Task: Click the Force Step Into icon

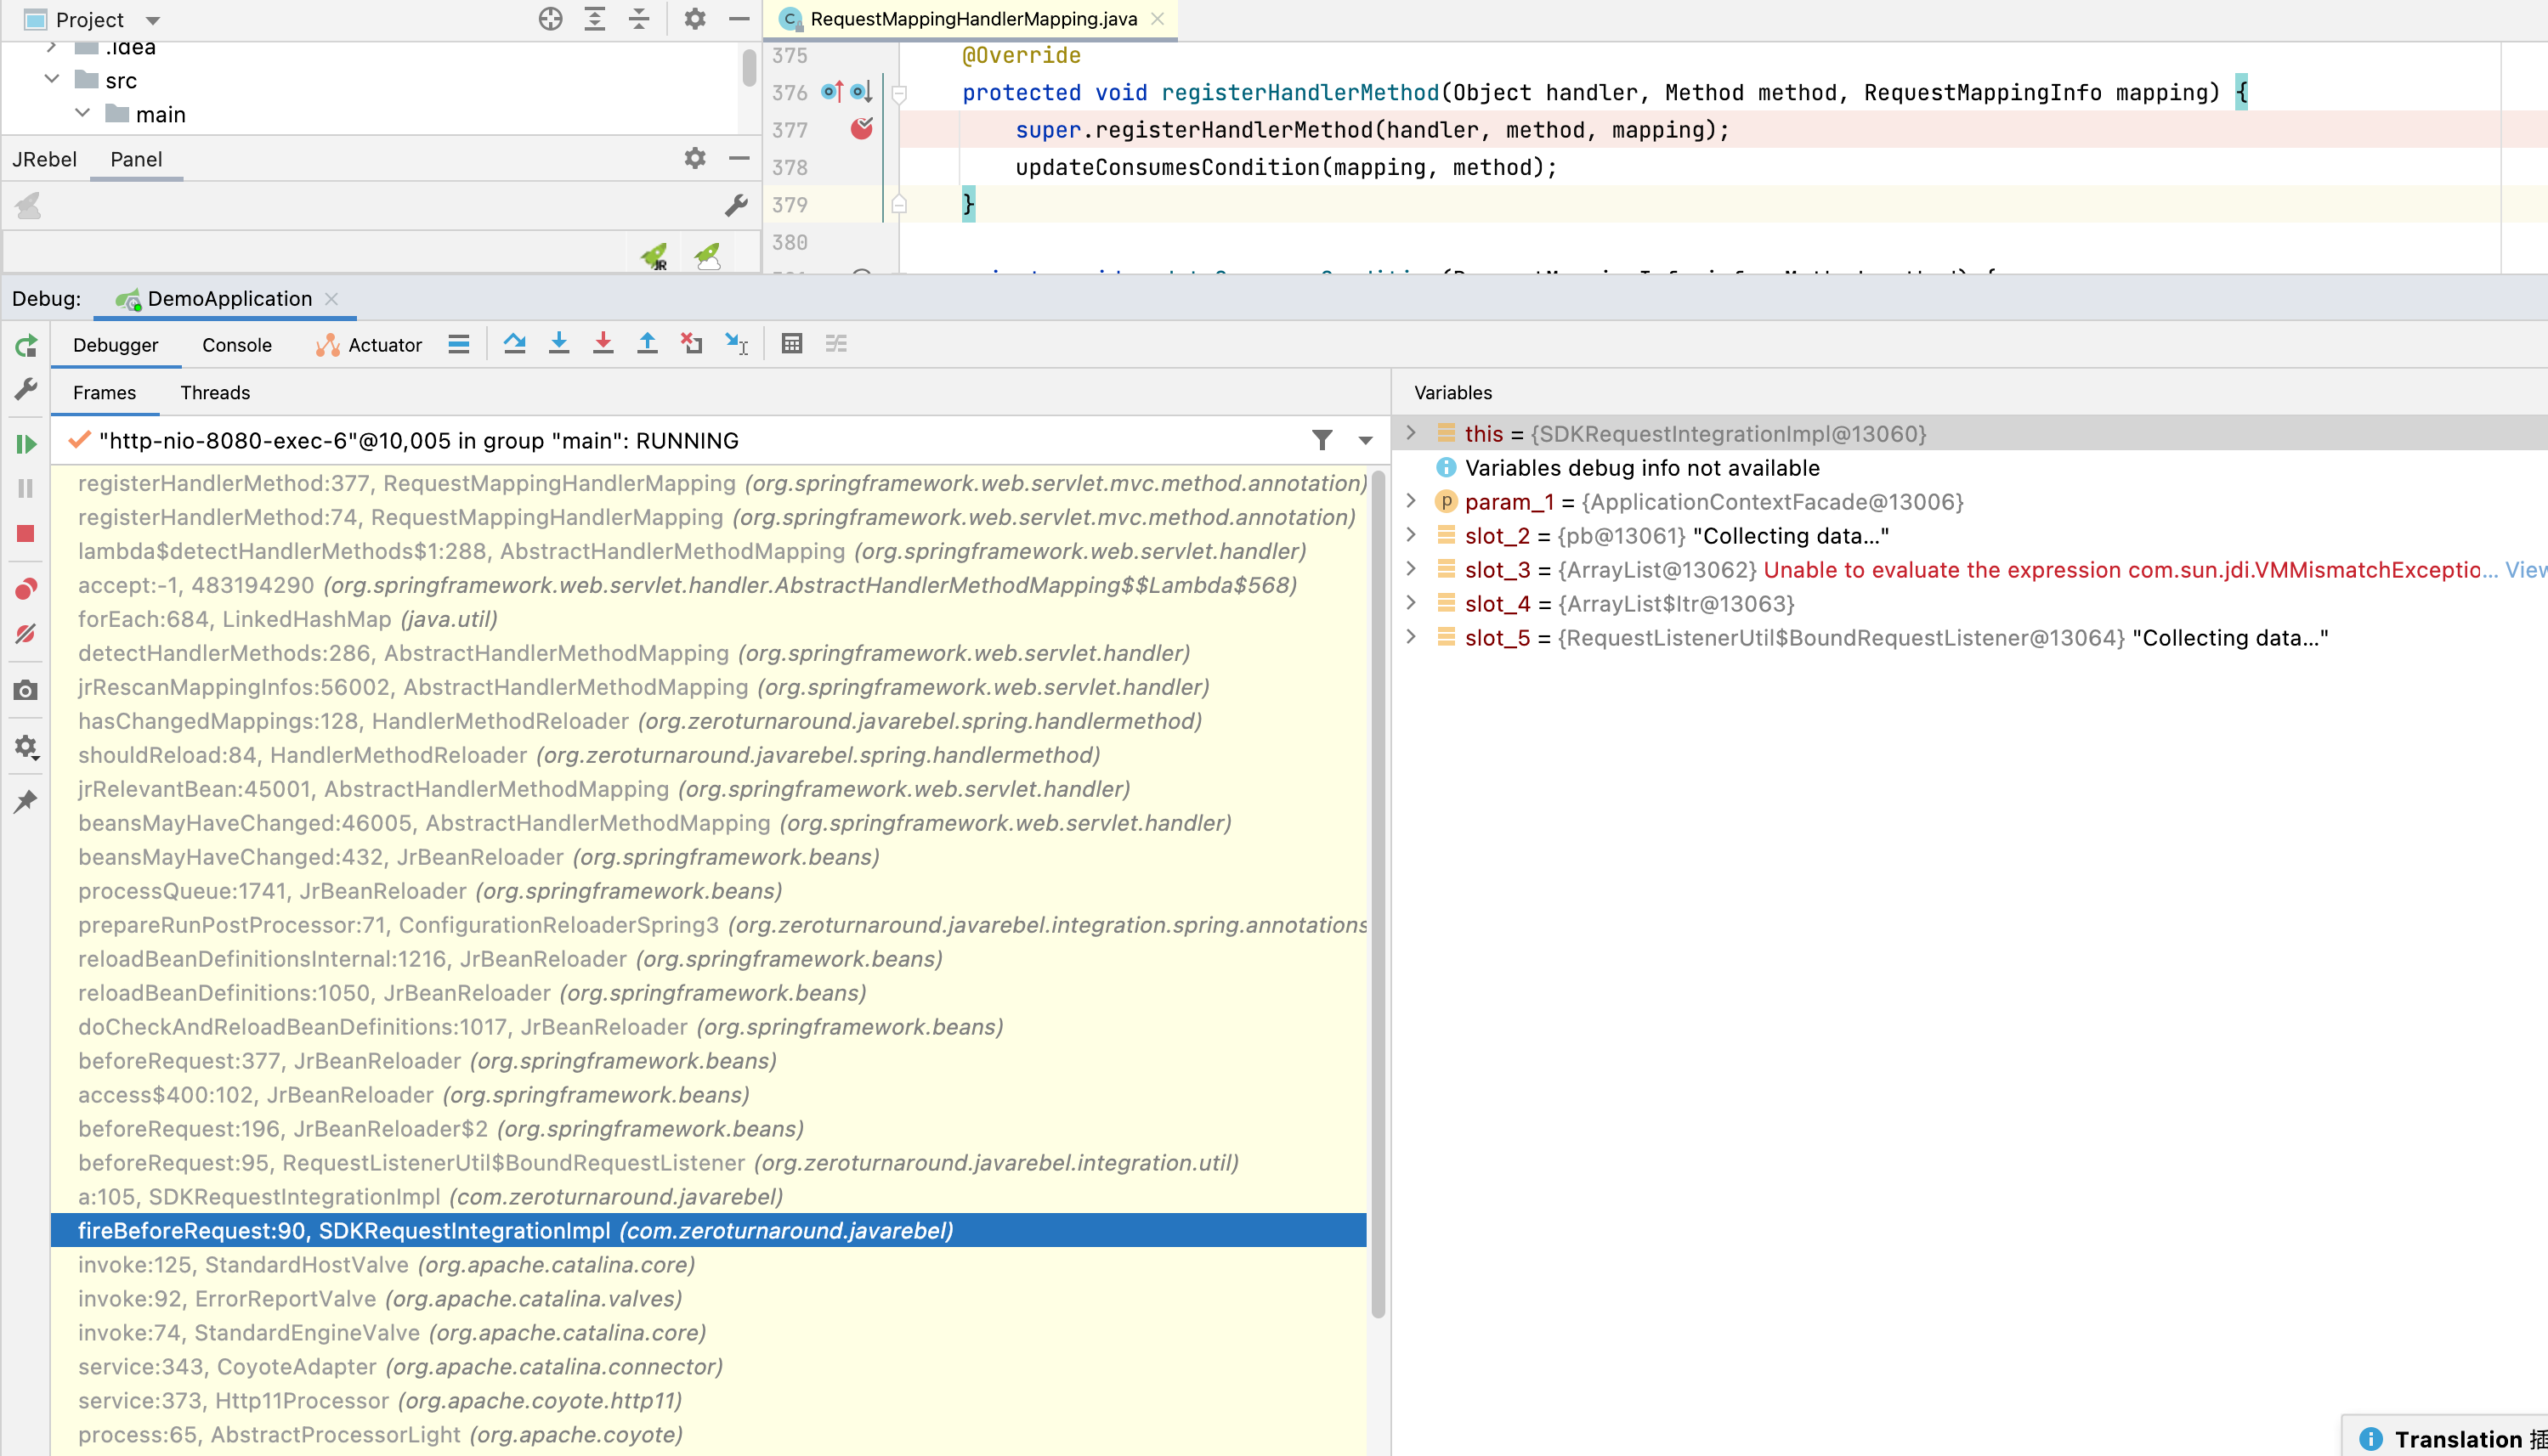Action: 603,344
